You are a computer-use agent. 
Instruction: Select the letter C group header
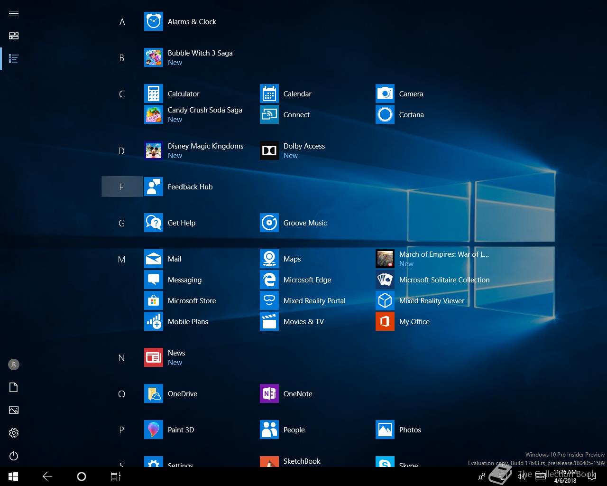coord(122,94)
